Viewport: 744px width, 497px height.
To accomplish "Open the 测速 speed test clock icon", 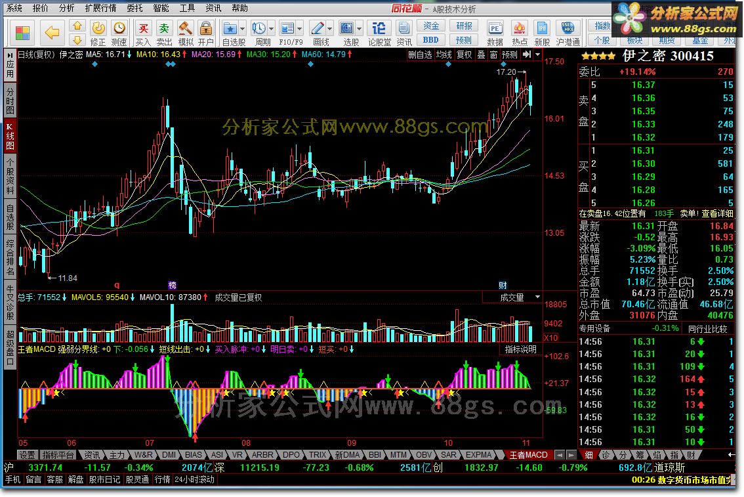I will tap(119, 33).
